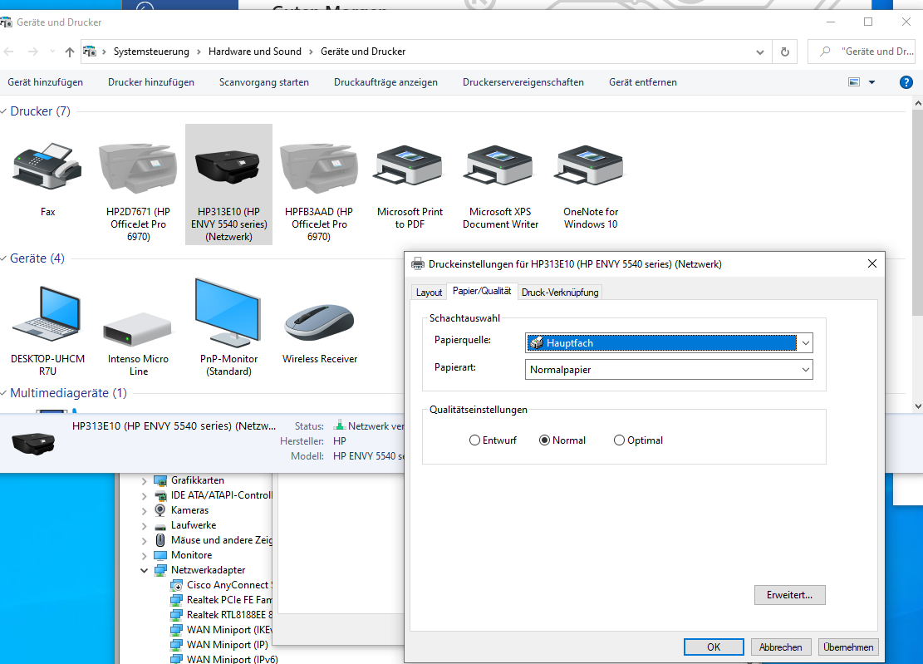Go up one folder level arrow
The height and width of the screenshot is (664, 923).
70,52
